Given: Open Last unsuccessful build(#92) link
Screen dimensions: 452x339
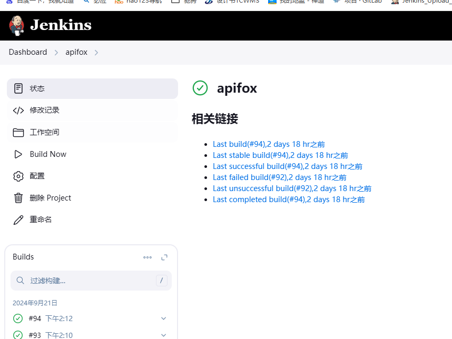Looking at the screenshot, I should pyautogui.click(x=292, y=188).
